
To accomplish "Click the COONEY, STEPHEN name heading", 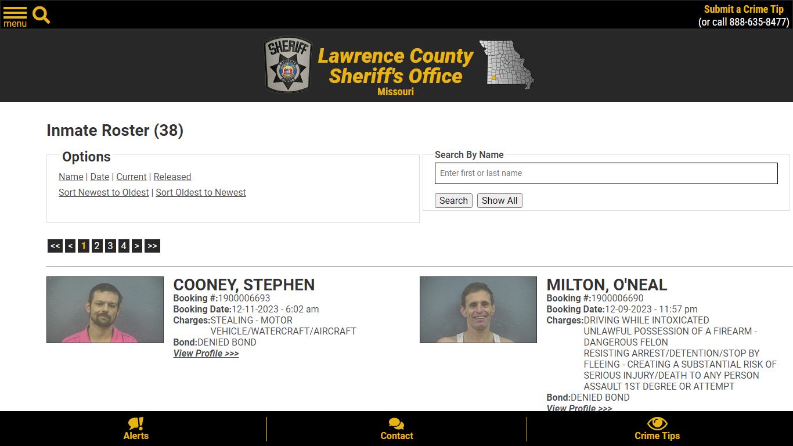I will click(x=244, y=285).
